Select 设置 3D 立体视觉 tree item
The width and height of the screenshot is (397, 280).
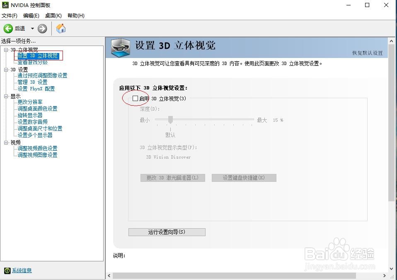[x=38, y=56]
